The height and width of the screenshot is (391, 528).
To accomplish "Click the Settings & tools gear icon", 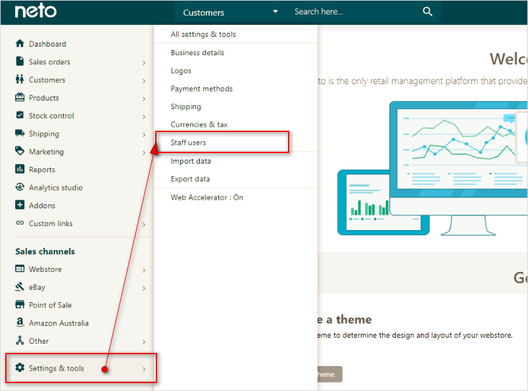I will [20, 368].
